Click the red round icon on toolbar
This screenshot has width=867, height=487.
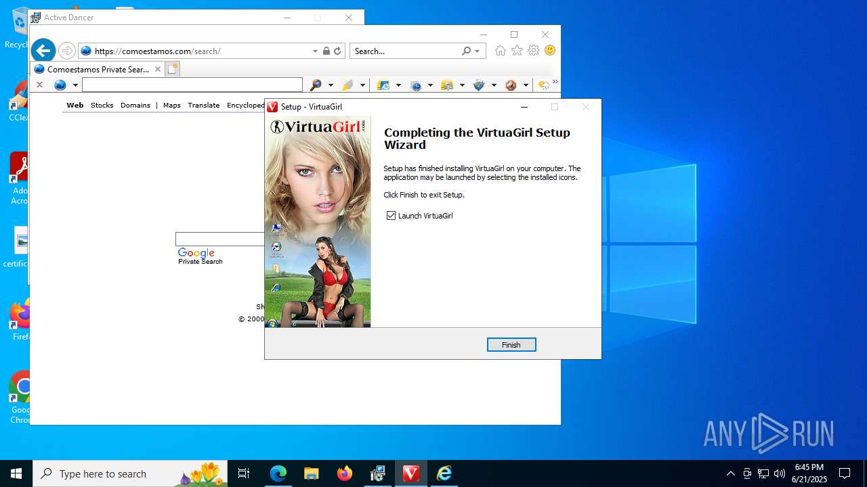[x=511, y=85]
